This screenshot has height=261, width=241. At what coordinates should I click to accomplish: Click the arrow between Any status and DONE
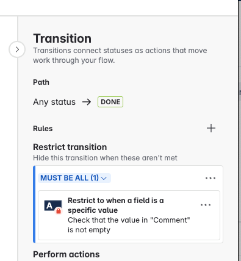(87, 102)
